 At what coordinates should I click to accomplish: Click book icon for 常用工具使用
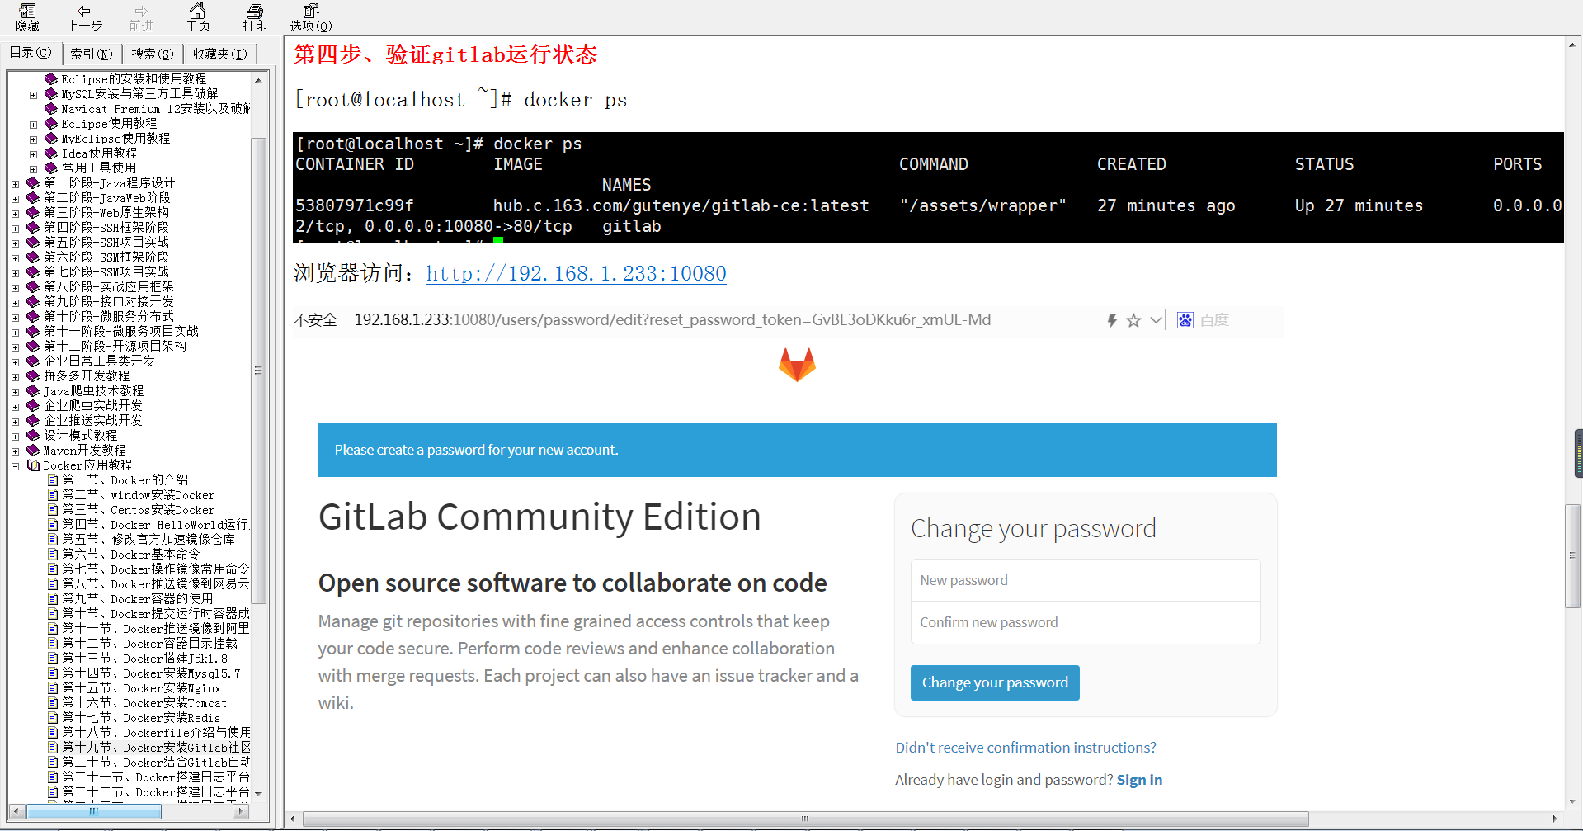[x=51, y=168]
